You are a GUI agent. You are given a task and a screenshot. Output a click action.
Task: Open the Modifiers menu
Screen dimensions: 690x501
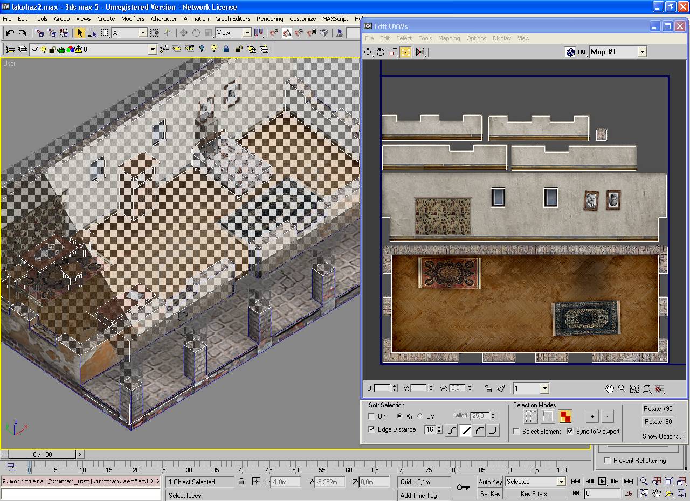click(x=133, y=19)
